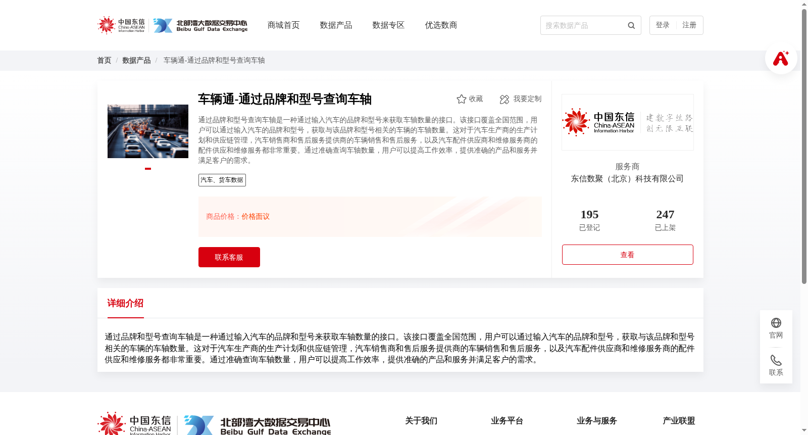Click the 247 已上架 count
The image size is (808, 435).
tap(665, 220)
